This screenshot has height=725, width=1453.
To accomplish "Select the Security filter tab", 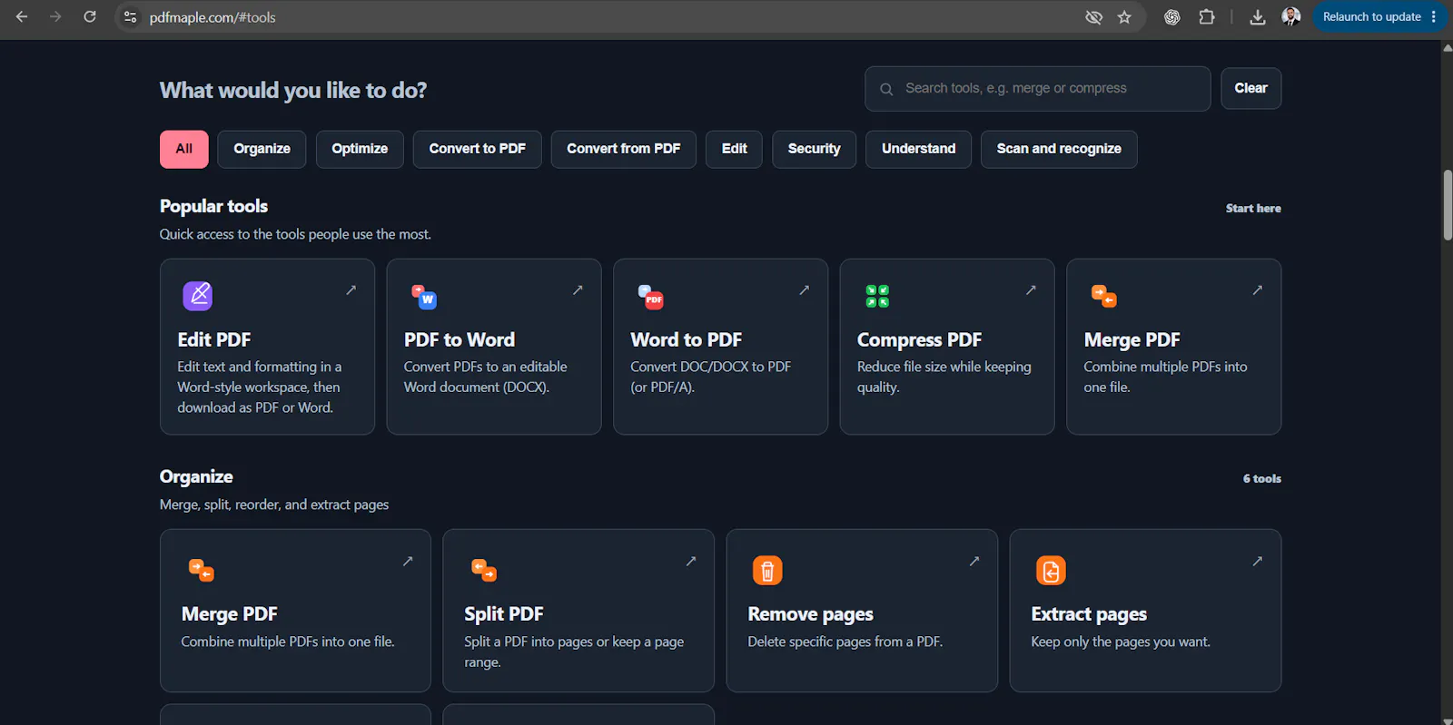I will (814, 149).
